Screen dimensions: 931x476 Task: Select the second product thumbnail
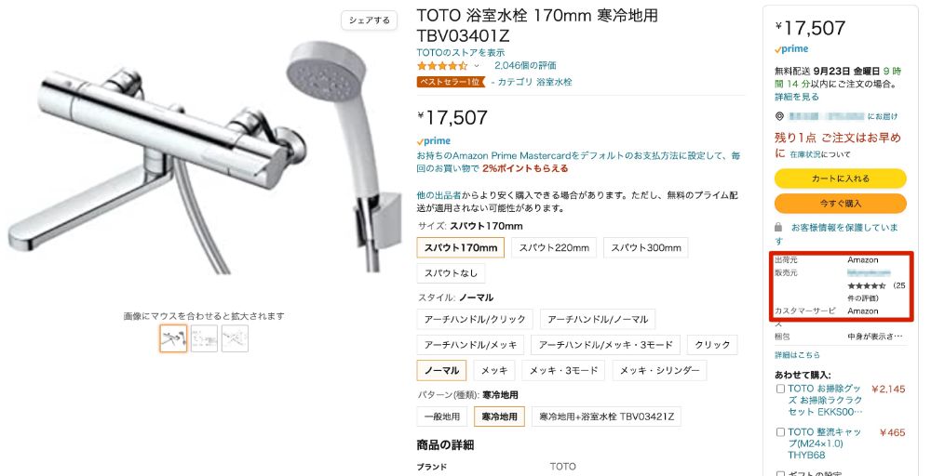click(x=204, y=338)
